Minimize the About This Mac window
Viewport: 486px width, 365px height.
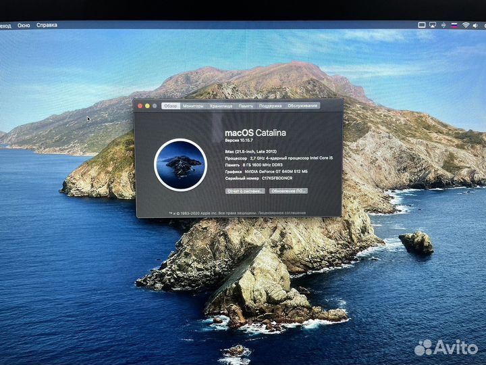click(x=147, y=106)
